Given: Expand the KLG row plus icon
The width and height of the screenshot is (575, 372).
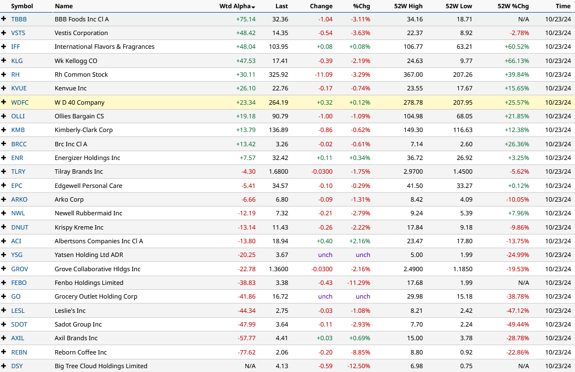Looking at the screenshot, I should (4, 60).
